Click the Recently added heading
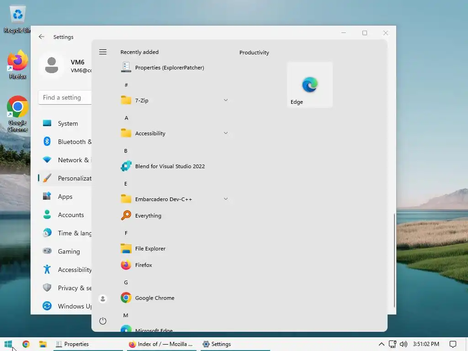 [x=139, y=52]
